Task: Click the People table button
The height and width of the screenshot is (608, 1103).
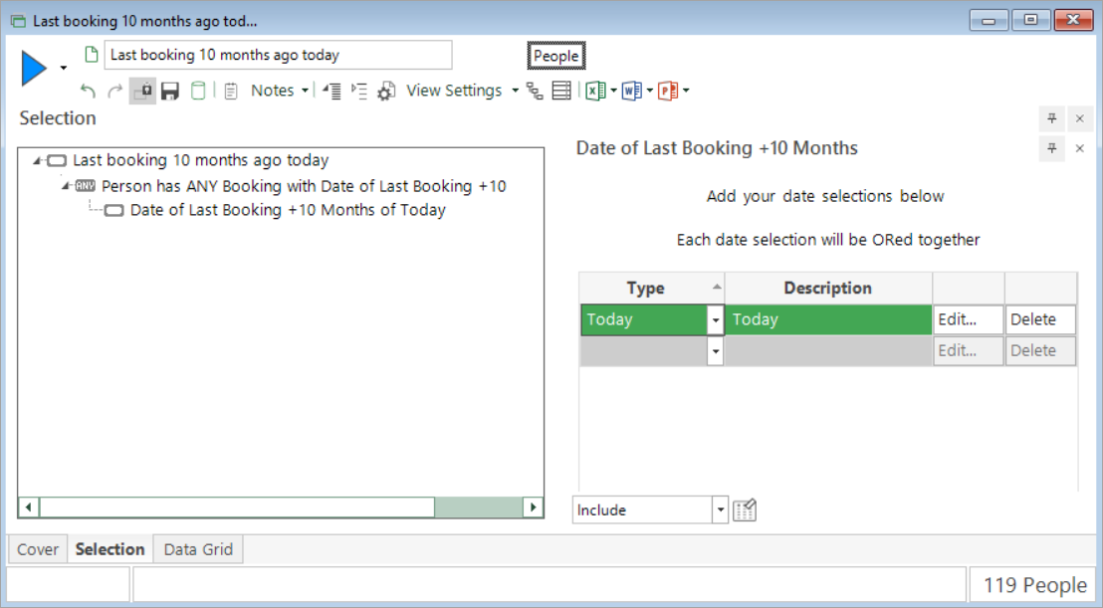Action: 555,56
